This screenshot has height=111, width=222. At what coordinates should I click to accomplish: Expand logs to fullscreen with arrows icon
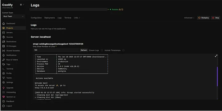216,56
